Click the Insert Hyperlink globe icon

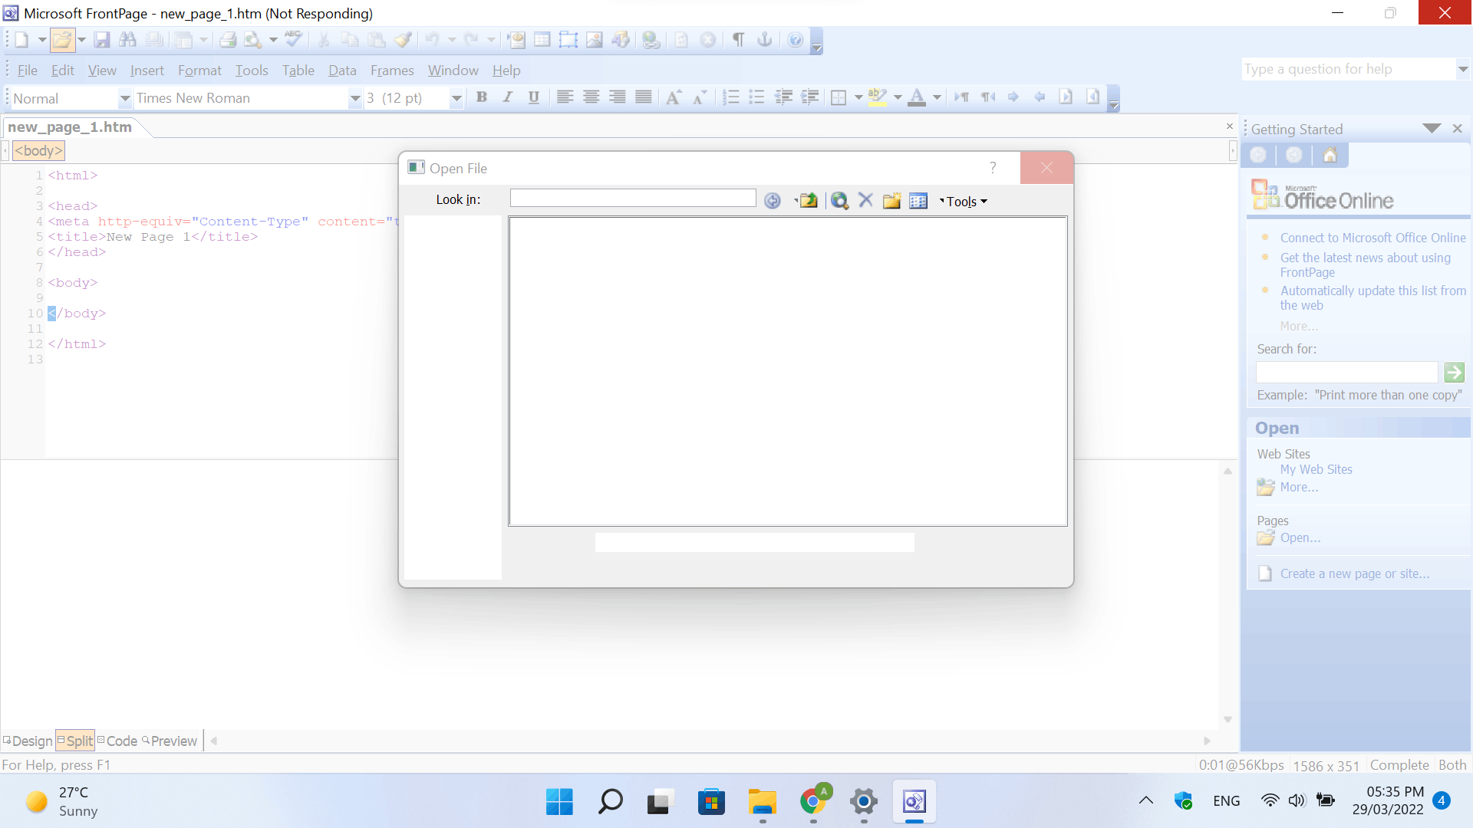651,40
